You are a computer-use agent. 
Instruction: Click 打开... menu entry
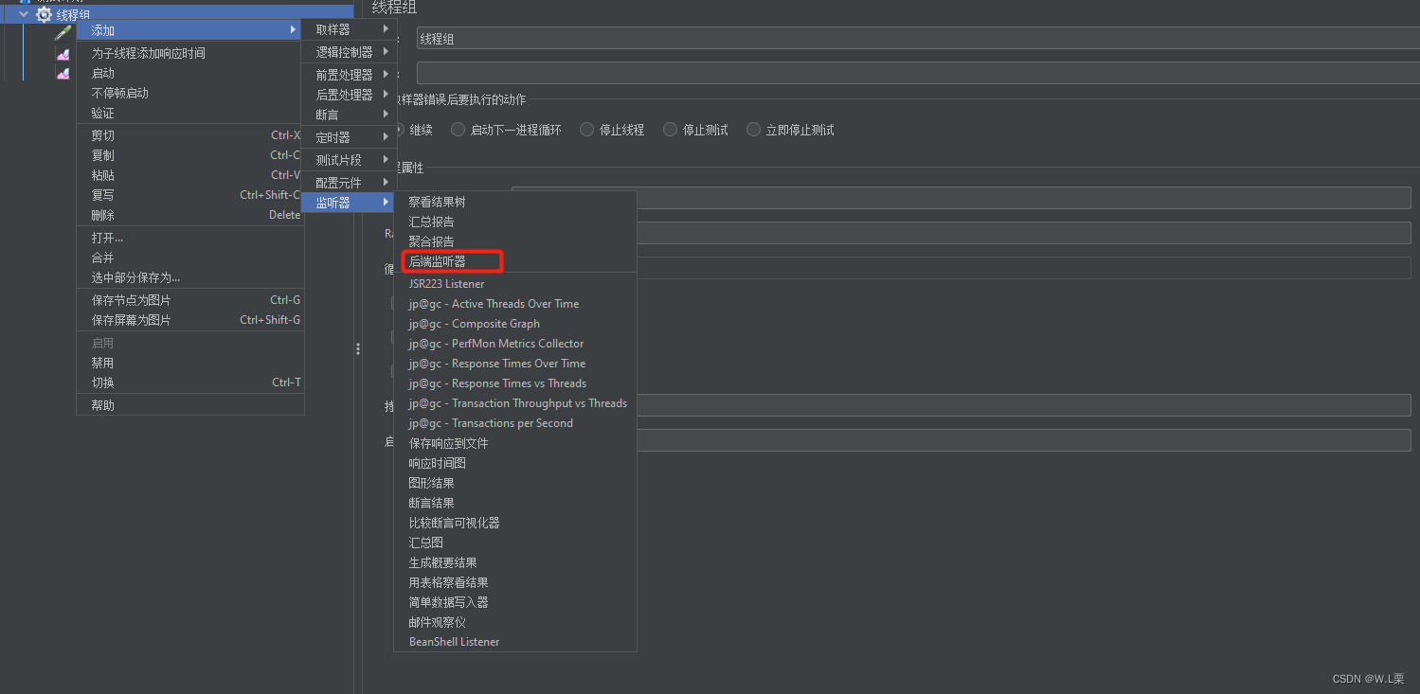click(x=189, y=238)
